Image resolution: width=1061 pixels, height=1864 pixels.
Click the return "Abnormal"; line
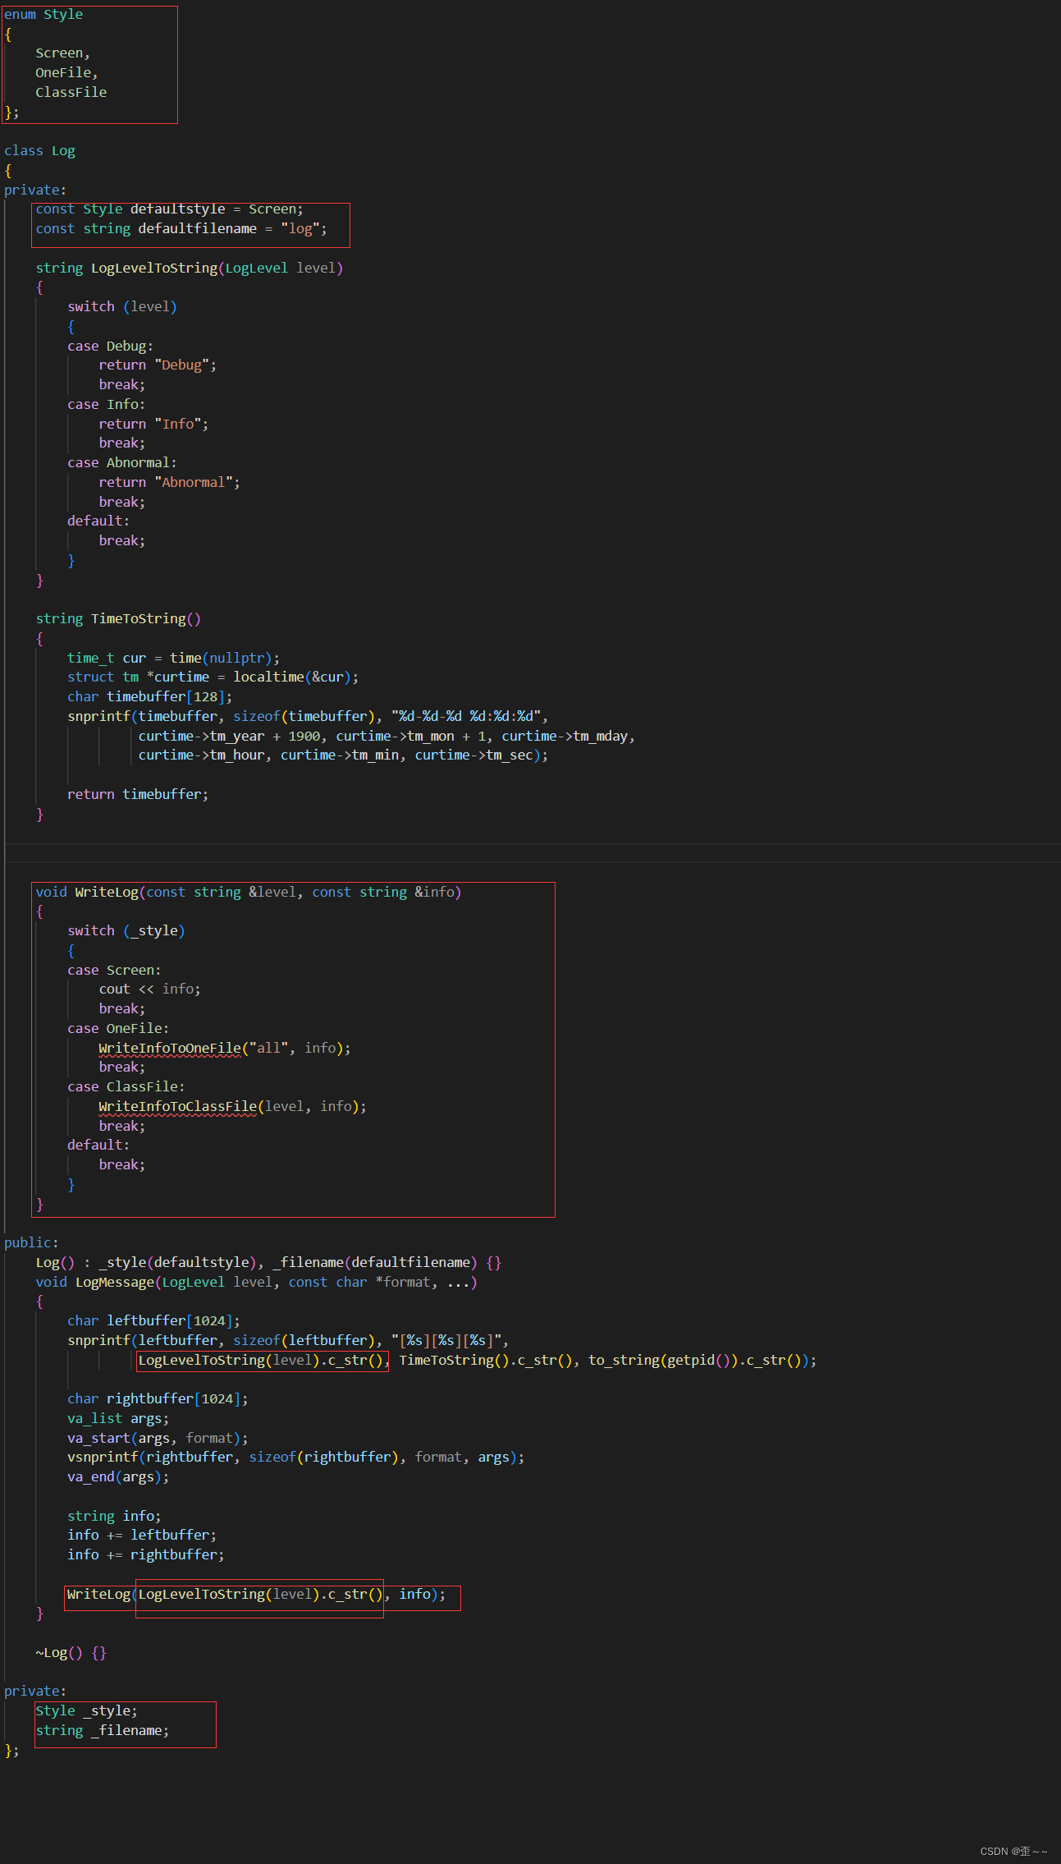(x=169, y=483)
